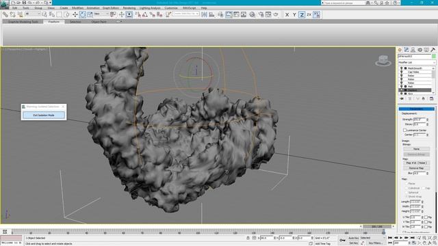The width and height of the screenshot is (438, 246).
Task: Open the Modifier List dropdown
Action: 417,62
